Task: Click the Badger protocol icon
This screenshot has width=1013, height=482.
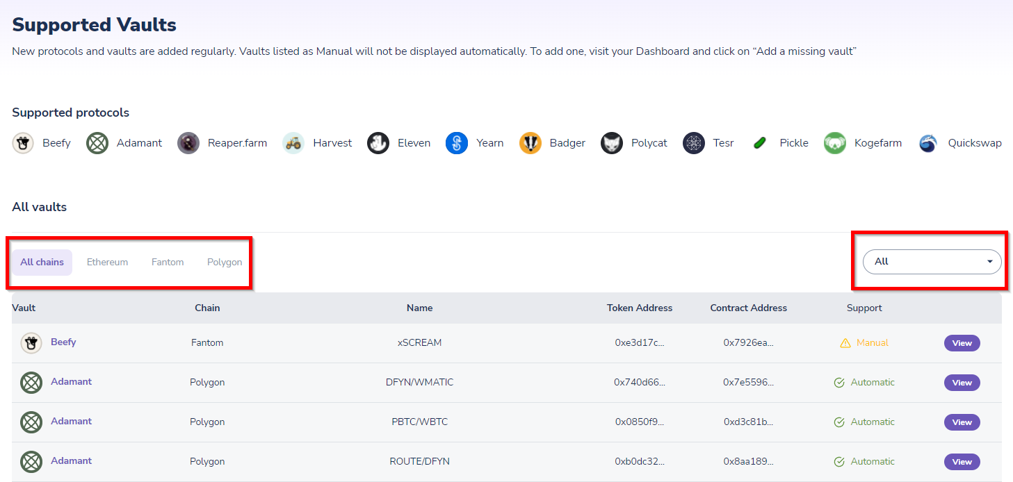Action: tap(530, 143)
